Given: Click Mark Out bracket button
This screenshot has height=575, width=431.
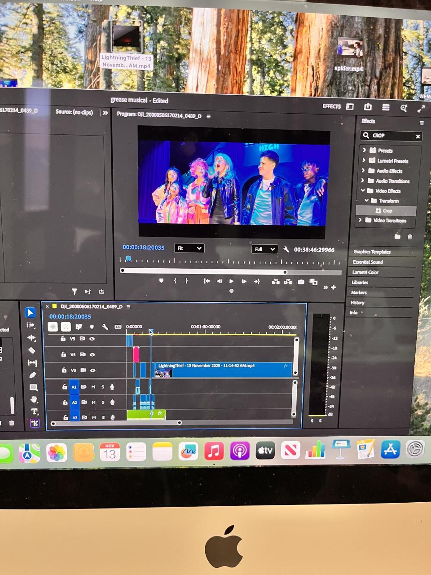Looking at the screenshot, I should pyautogui.click(x=186, y=281).
